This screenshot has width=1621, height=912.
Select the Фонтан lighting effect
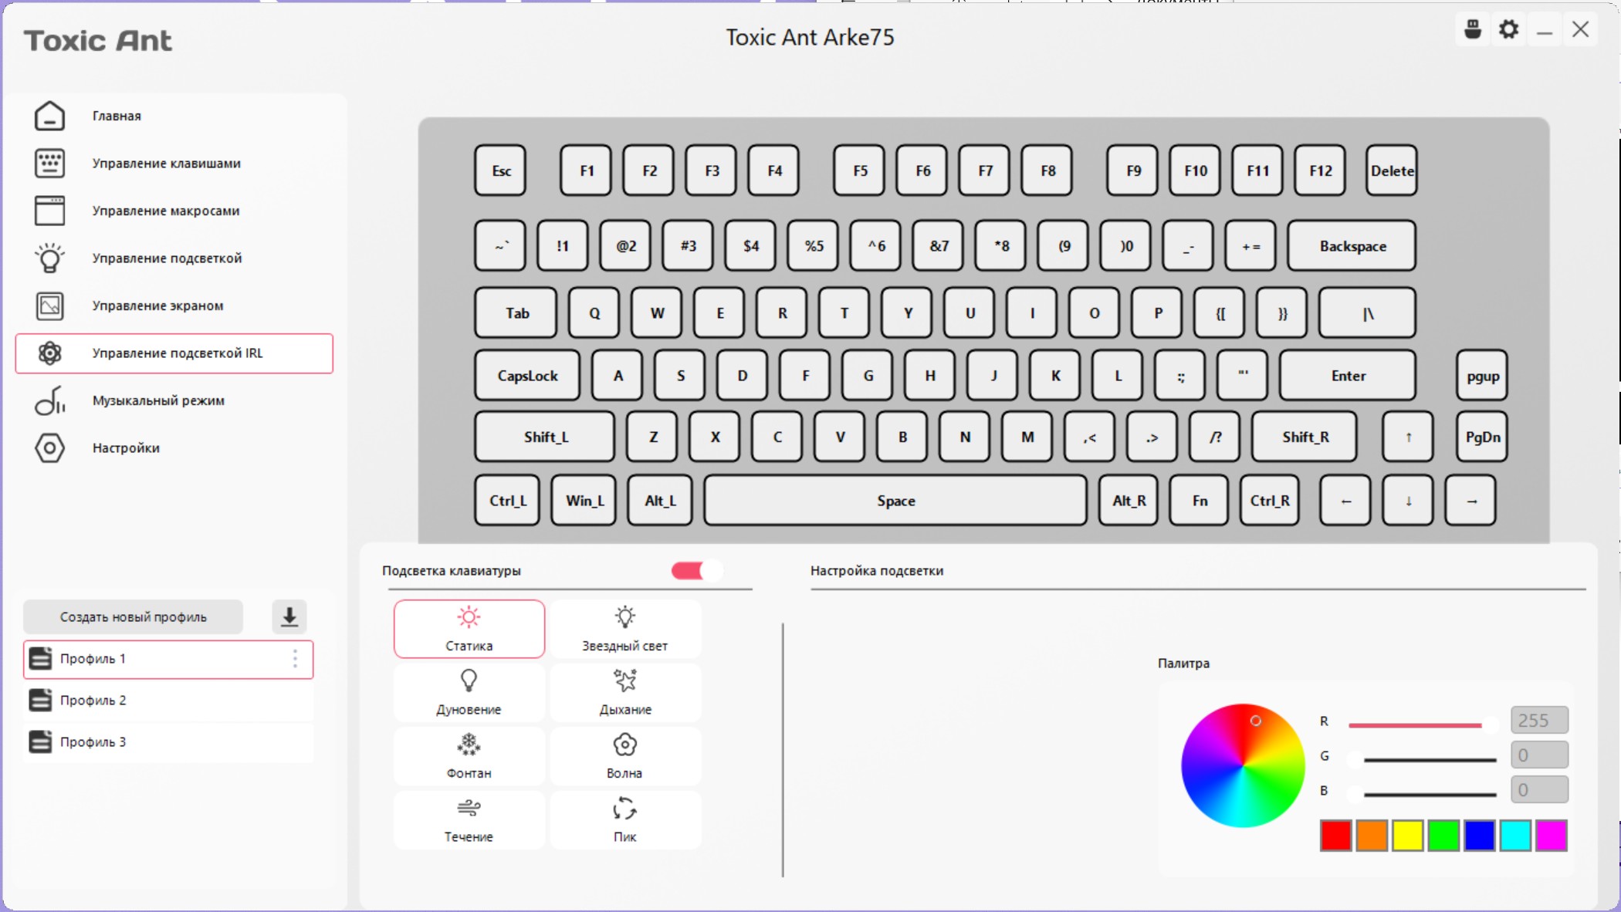tap(469, 756)
